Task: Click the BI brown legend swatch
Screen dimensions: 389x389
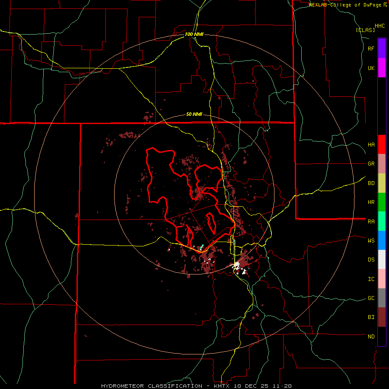Action: pyautogui.click(x=382, y=317)
